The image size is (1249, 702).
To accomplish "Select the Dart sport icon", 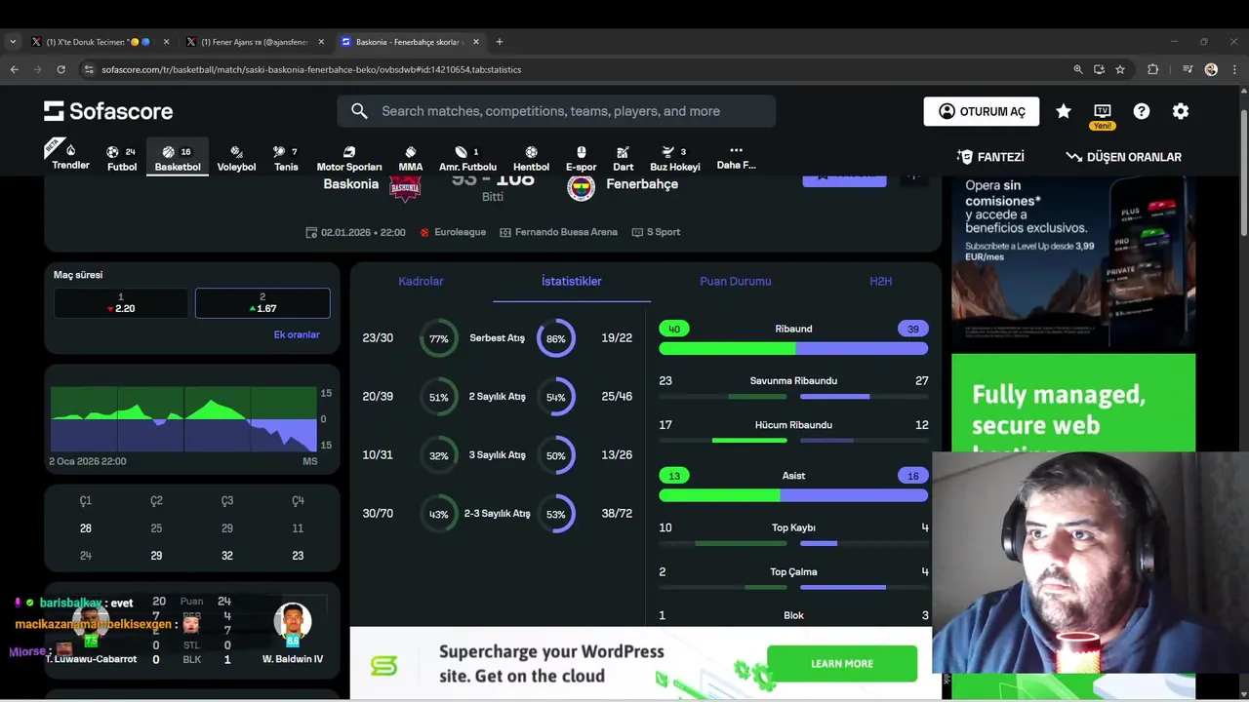I will pyautogui.click(x=624, y=158).
